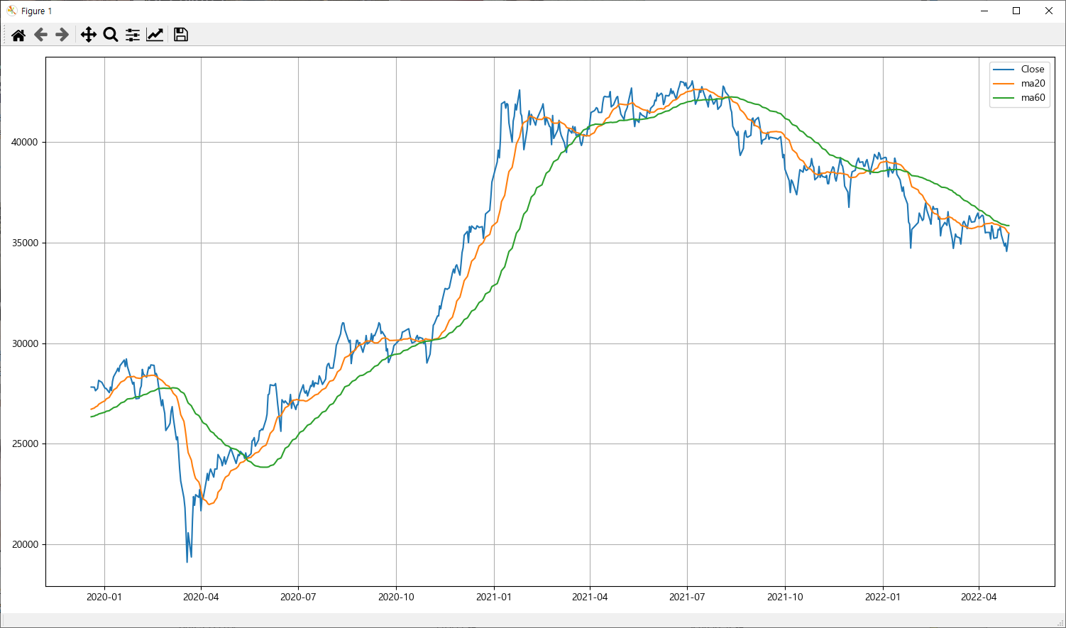Click the 'ma60' legend label

point(1033,97)
